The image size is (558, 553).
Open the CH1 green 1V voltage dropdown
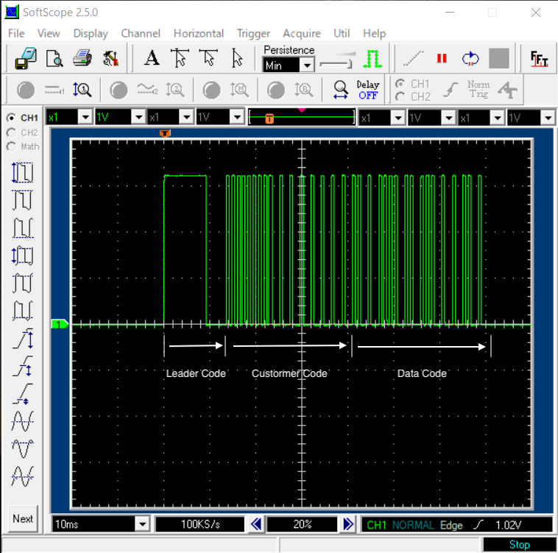[x=138, y=118]
